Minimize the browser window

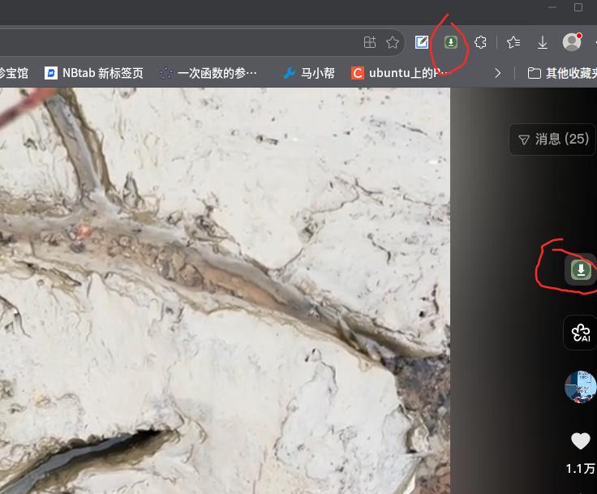coord(552,7)
